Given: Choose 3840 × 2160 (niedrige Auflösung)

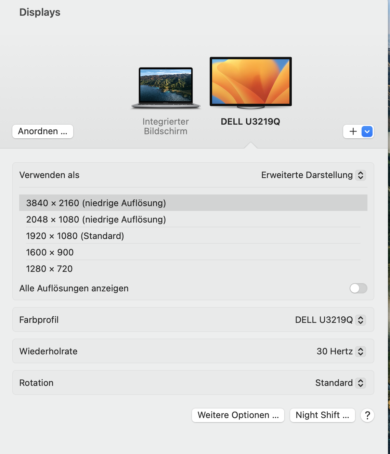Looking at the screenshot, I should [x=193, y=203].
